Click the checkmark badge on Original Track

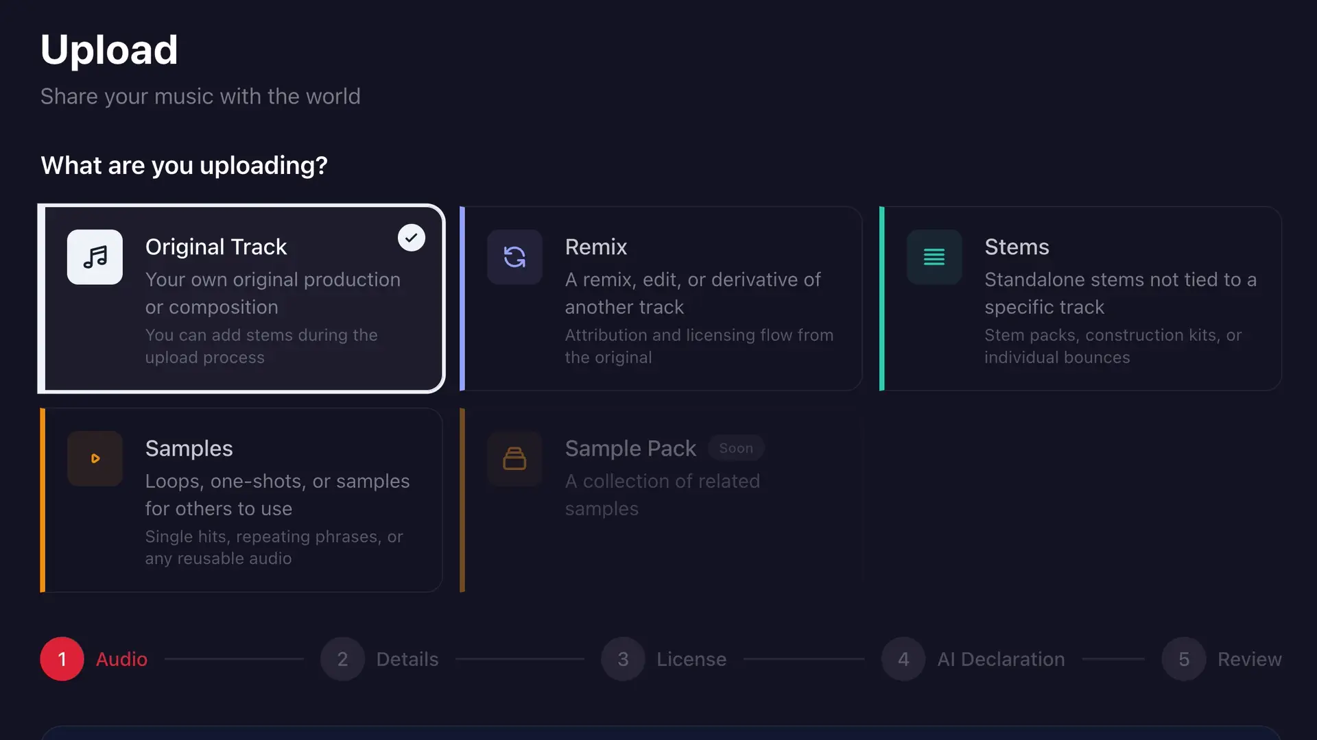[411, 238]
